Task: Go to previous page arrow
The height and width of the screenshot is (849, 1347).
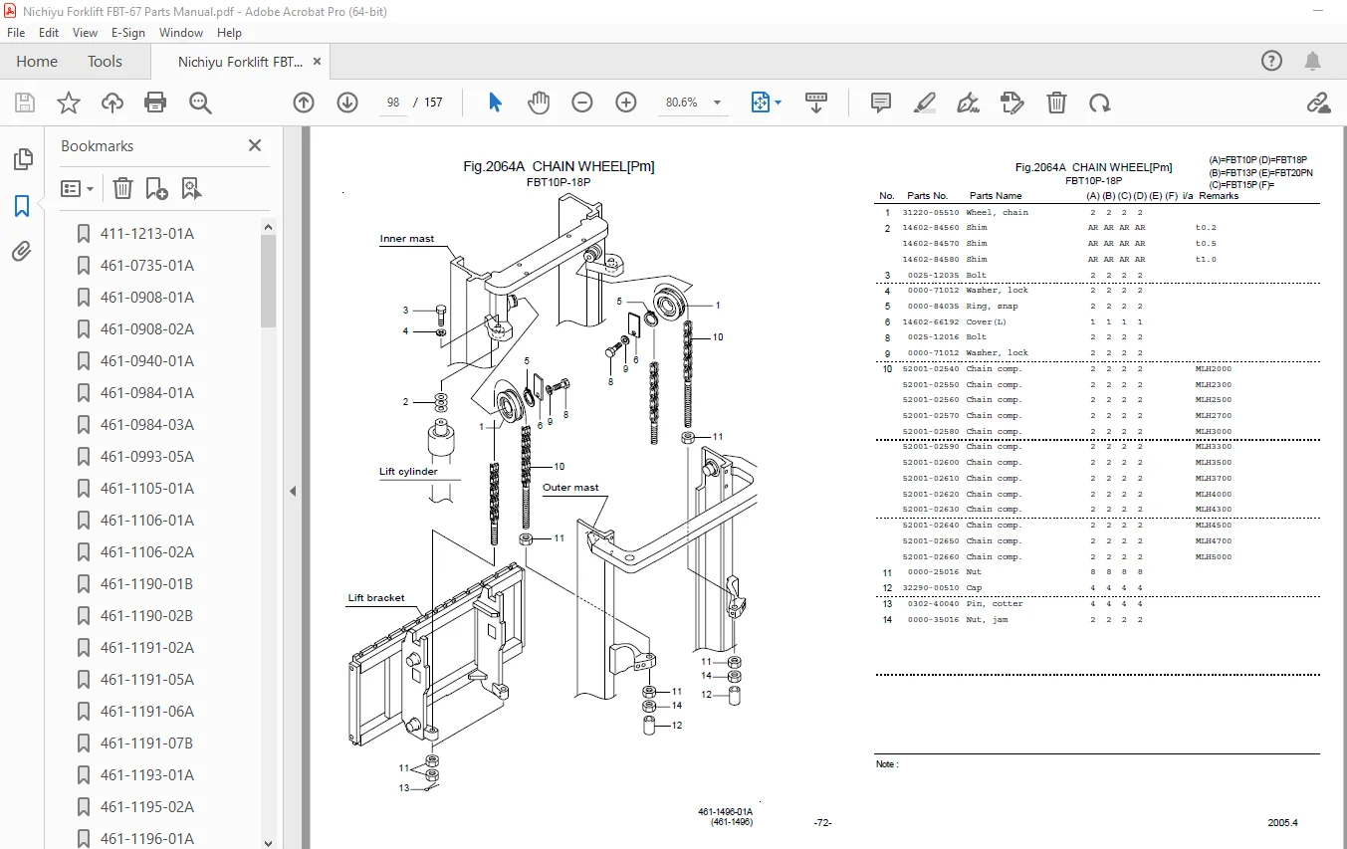Action: (304, 103)
